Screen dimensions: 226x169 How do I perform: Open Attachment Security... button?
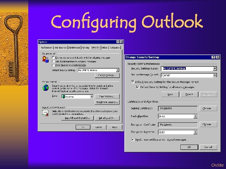click(x=107, y=102)
